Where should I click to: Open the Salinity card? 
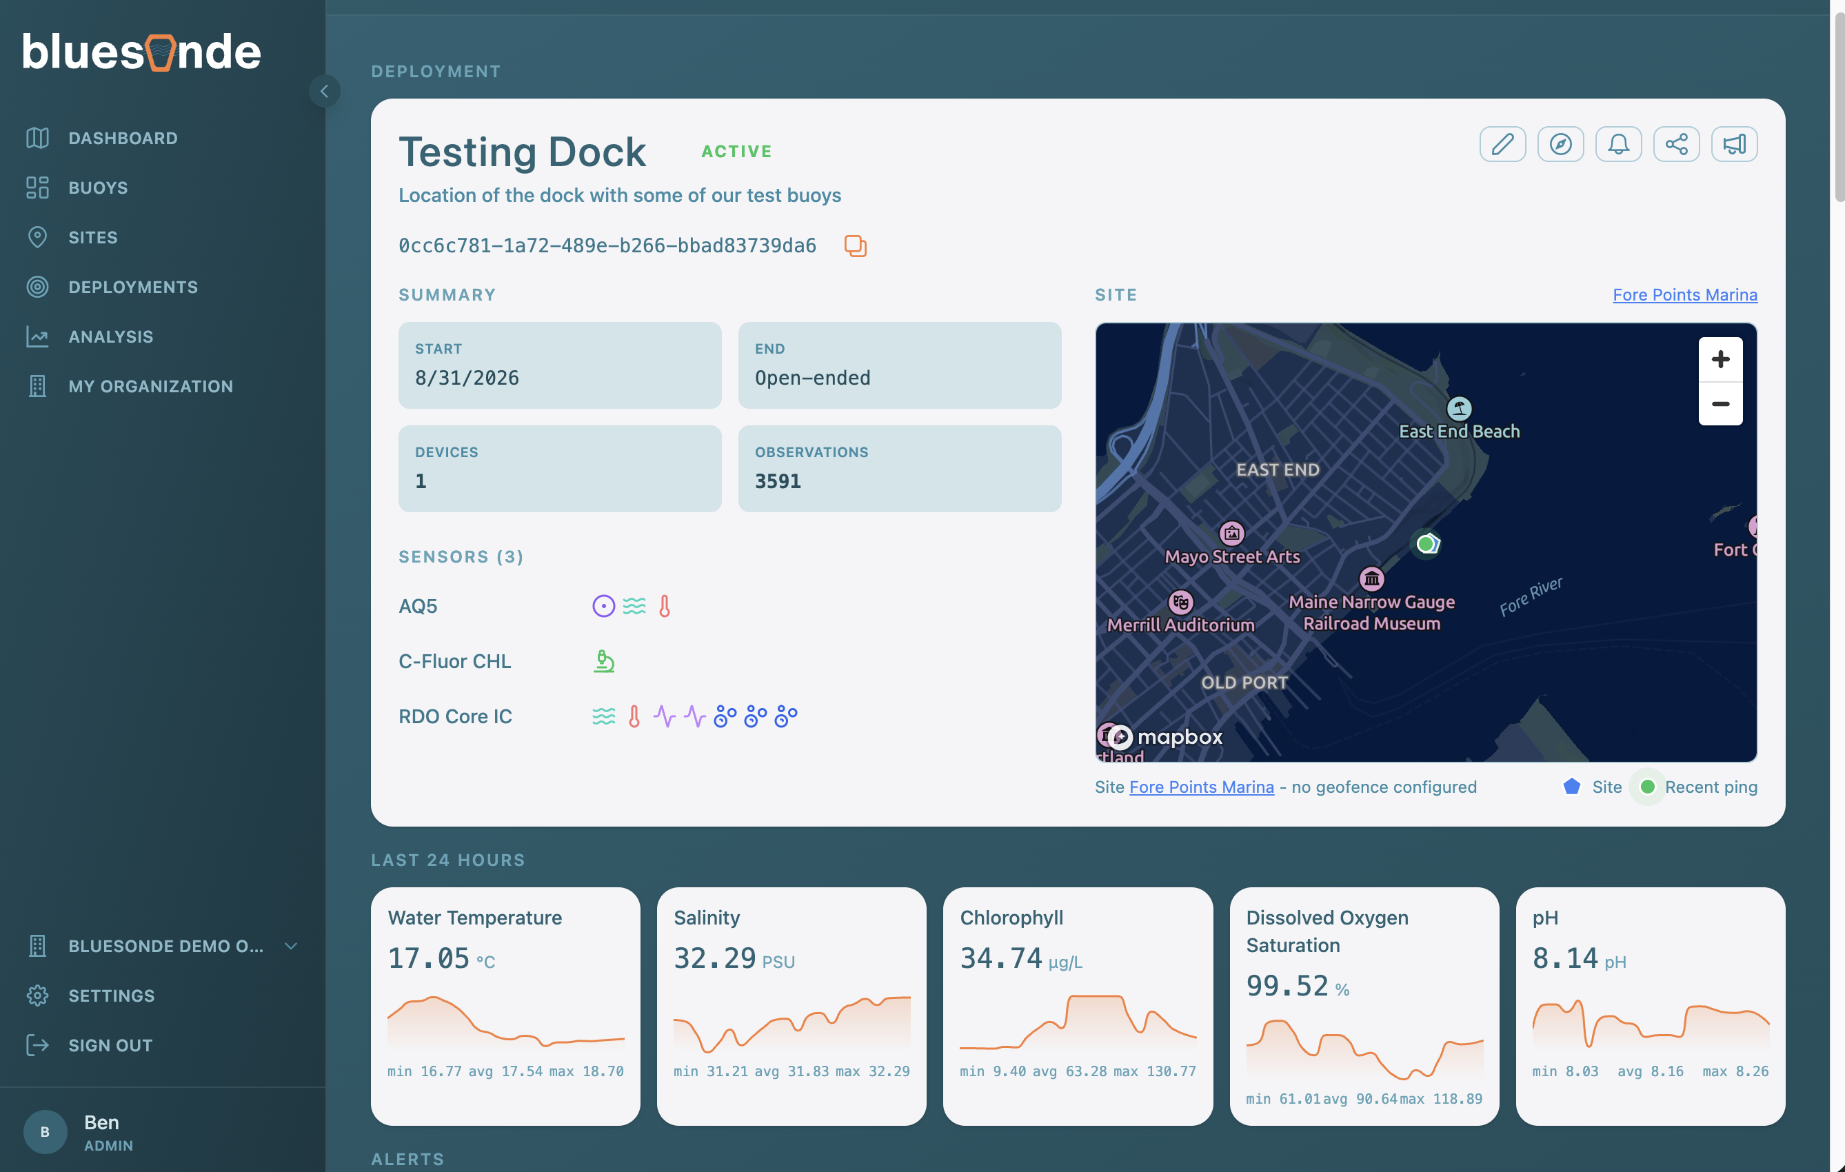792,1006
